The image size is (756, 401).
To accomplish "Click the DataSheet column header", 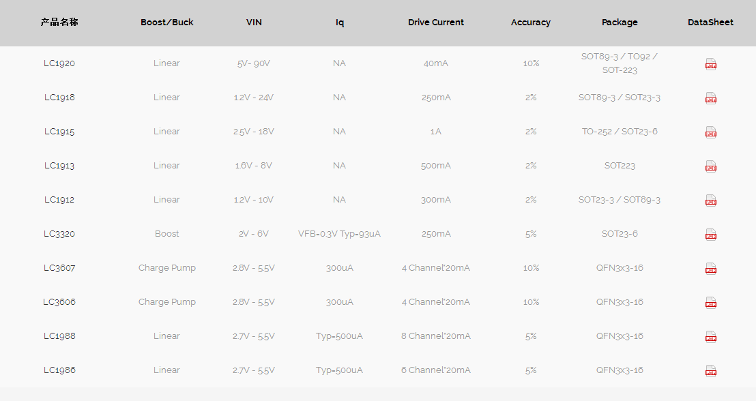I will click(710, 23).
